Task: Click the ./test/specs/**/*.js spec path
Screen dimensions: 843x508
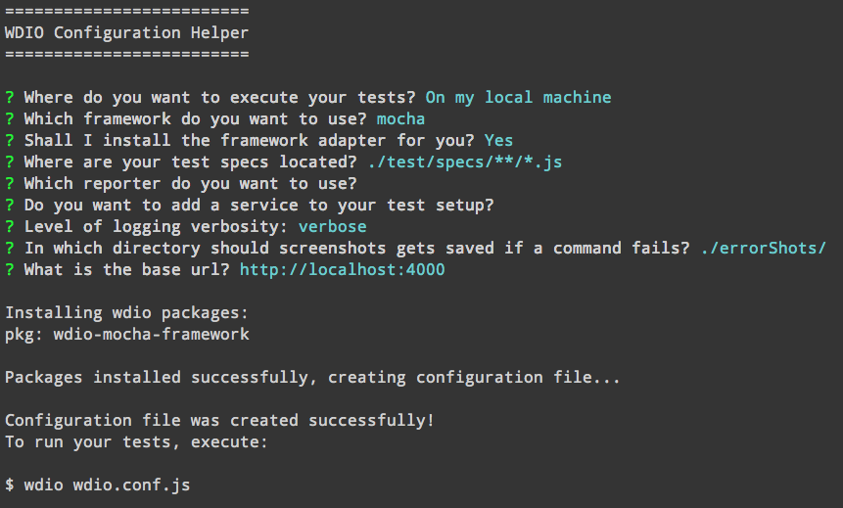Action: (464, 162)
